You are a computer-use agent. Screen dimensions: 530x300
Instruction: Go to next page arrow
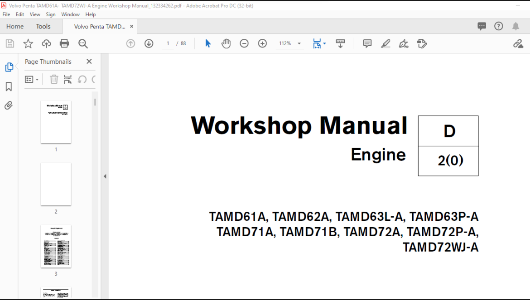149,43
